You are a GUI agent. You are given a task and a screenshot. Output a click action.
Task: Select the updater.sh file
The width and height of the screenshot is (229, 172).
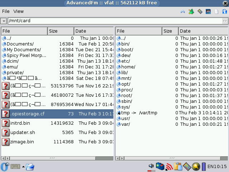click(57, 133)
